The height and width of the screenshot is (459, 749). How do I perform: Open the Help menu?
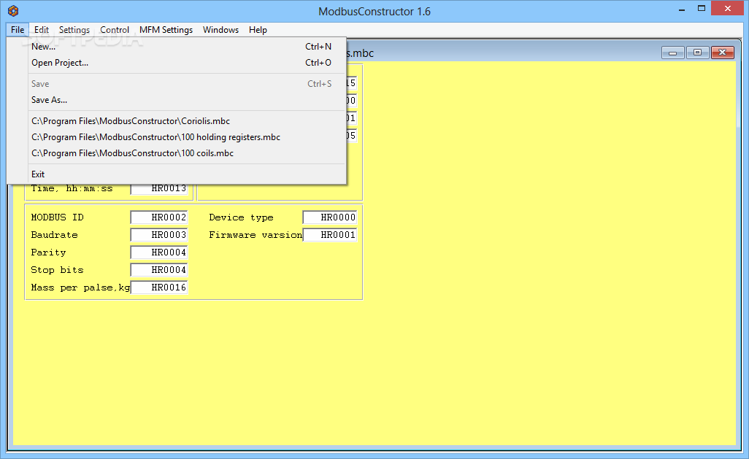coord(258,30)
